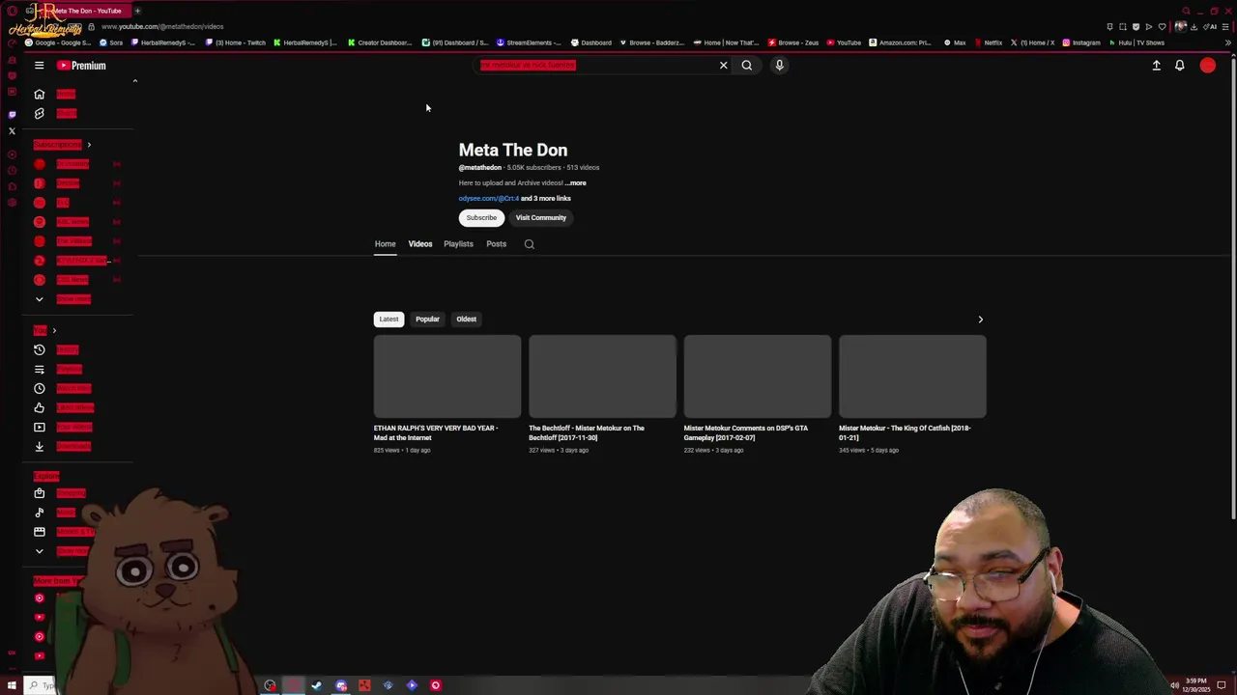The height and width of the screenshot is (695, 1237).
Task: Open Shopping bag icon under Explore
Action: pos(40,493)
